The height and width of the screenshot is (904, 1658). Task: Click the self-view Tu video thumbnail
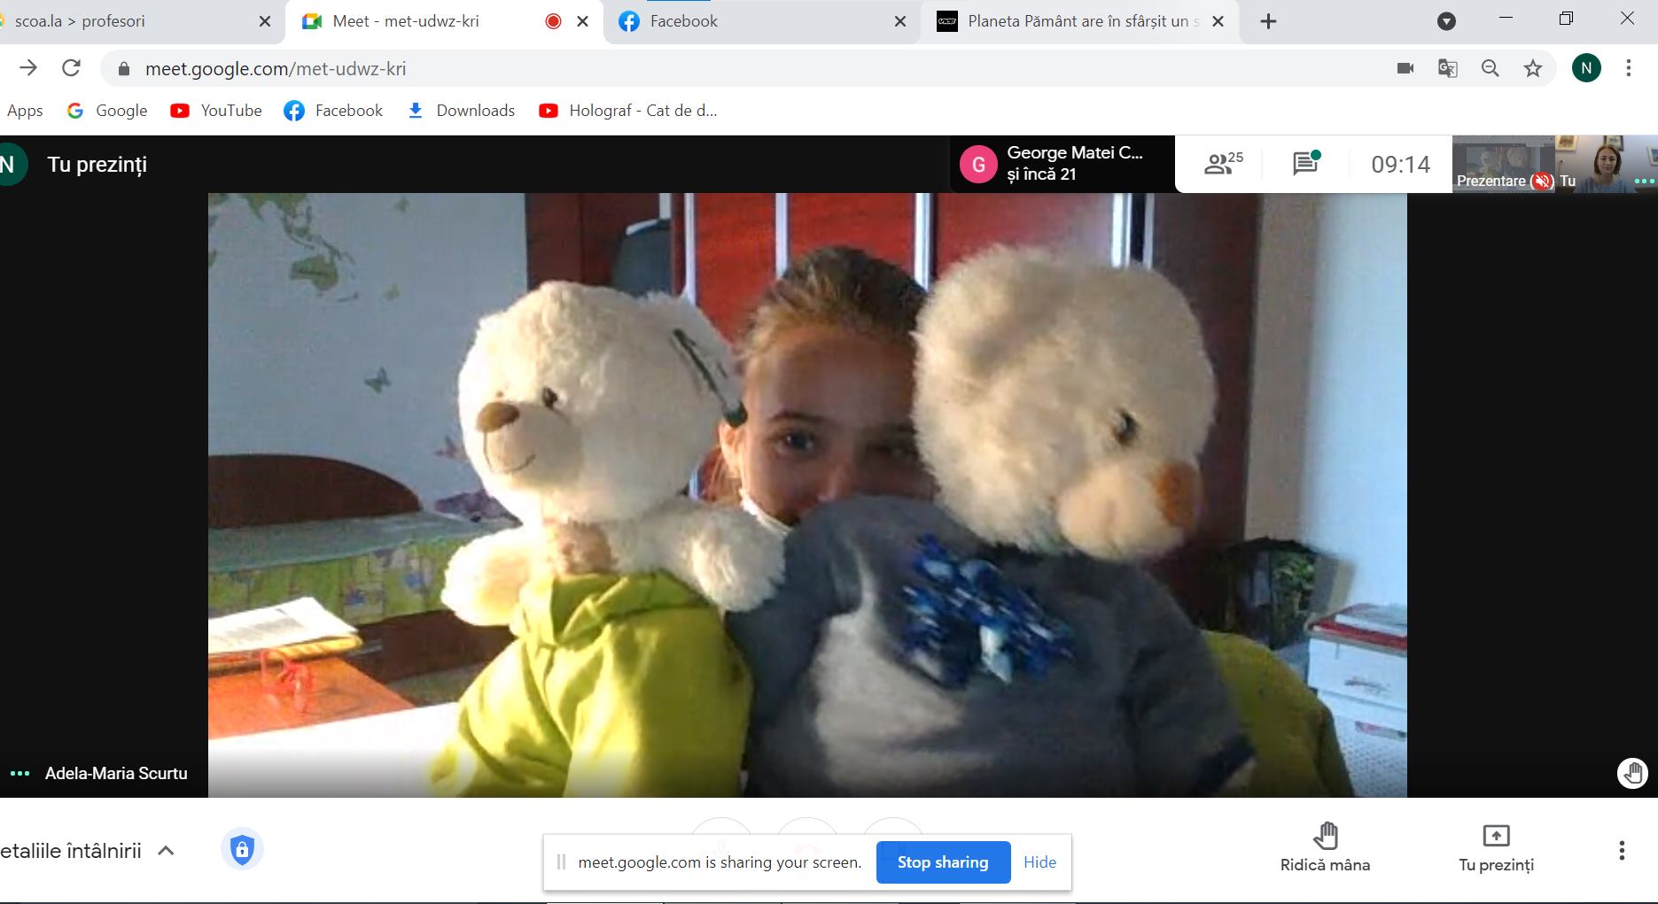tap(1606, 164)
